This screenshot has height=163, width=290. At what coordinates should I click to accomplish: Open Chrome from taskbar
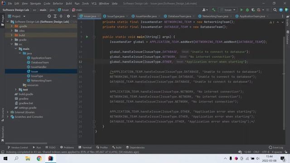tap(39, 158)
